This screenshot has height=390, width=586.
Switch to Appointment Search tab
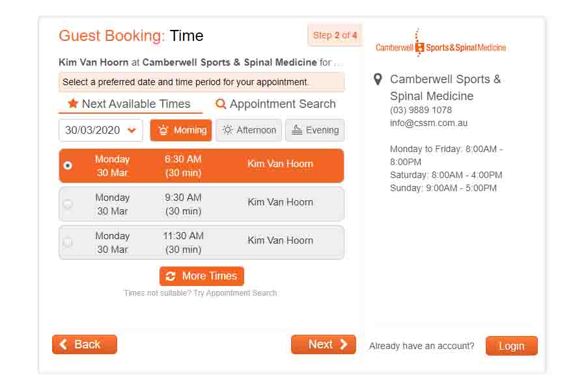tap(275, 104)
